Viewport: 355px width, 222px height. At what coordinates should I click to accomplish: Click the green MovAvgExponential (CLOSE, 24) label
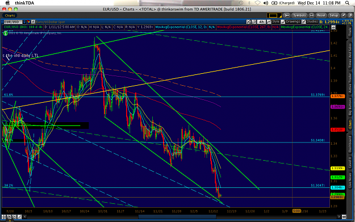(304, 27)
